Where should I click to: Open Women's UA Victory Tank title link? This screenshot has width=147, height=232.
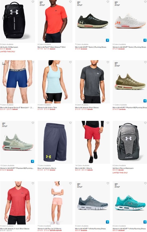click(x=47, y=107)
